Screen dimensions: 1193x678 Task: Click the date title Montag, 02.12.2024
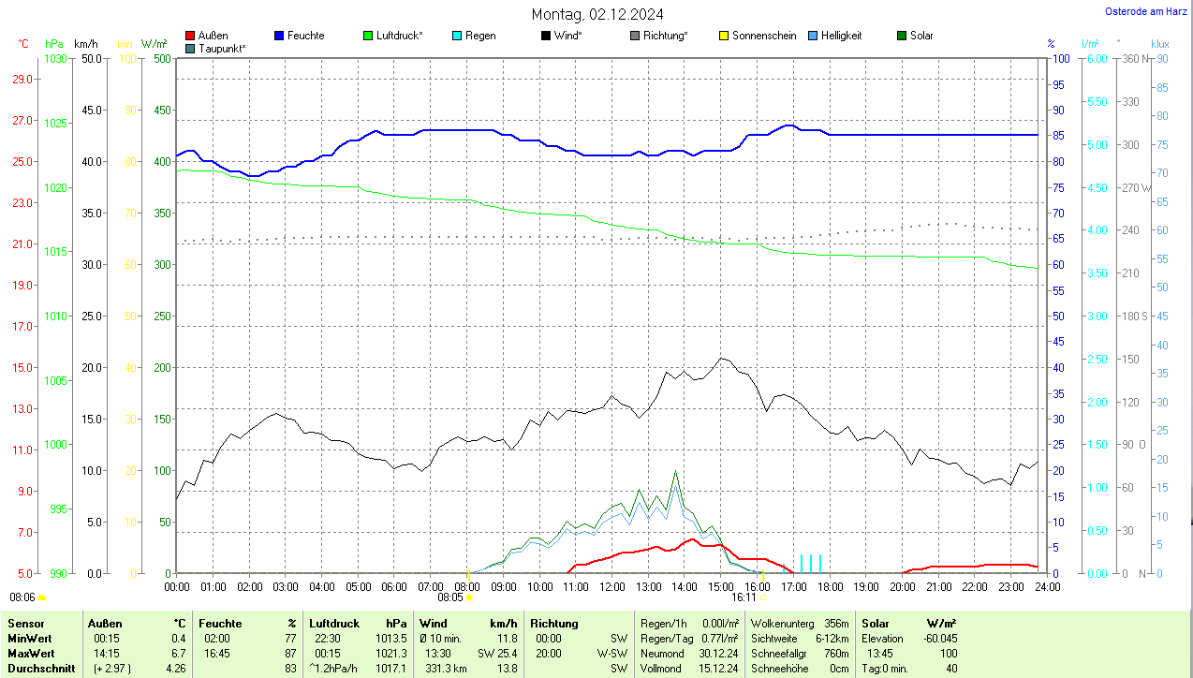(x=597, y=14)
